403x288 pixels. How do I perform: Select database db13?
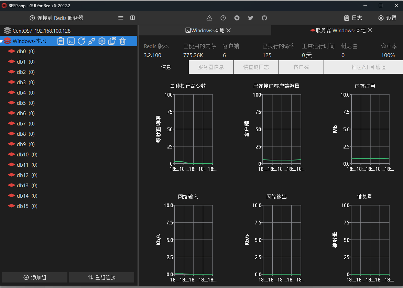click(x=23, y=185)
